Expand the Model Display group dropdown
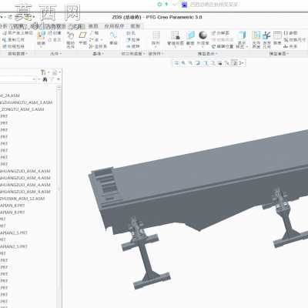 pos(207,53)
